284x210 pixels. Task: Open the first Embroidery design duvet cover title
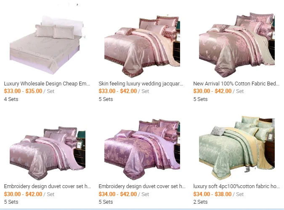48,186
